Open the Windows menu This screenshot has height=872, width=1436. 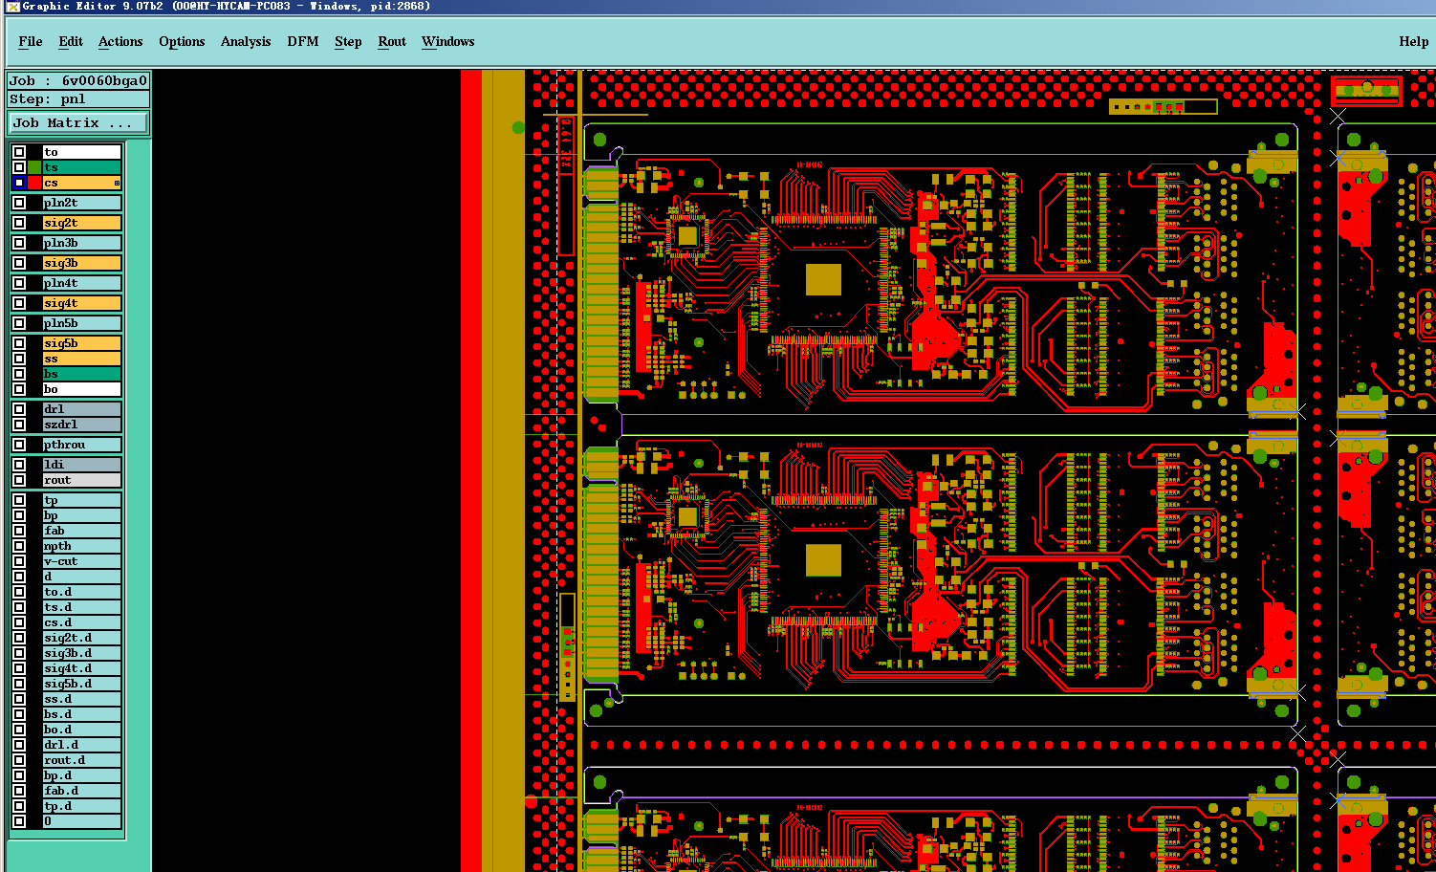447,41
